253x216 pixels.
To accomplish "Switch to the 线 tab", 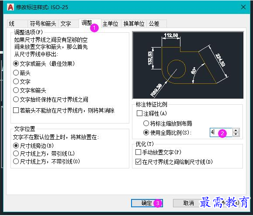I will (x=17, y=24).
